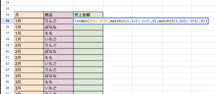The height and width of the screenshot is (94, 215).
Task: Select the 2月 cell in row 20
Action: pyautogui.click(x=29, y=52)
